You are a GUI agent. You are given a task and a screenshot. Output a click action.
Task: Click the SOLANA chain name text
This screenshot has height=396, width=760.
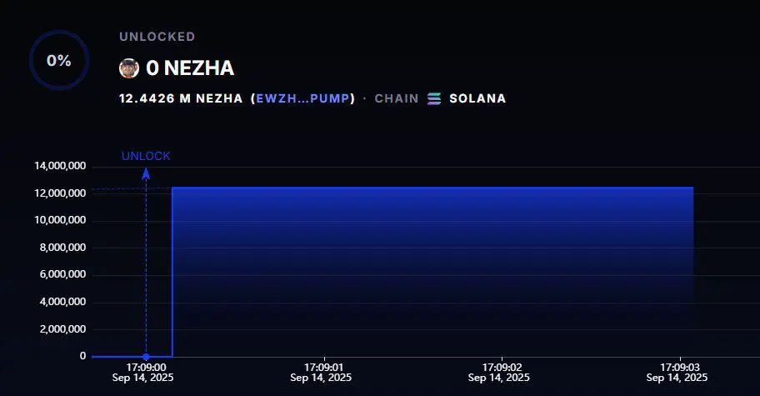click(x=477, y=98)
